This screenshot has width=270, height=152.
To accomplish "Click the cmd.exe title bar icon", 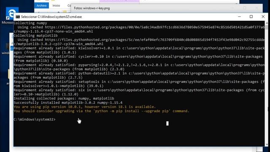I will (x=18, y=17).
